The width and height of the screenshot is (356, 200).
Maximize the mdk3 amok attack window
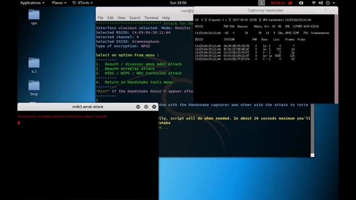(x=146, y=107)
